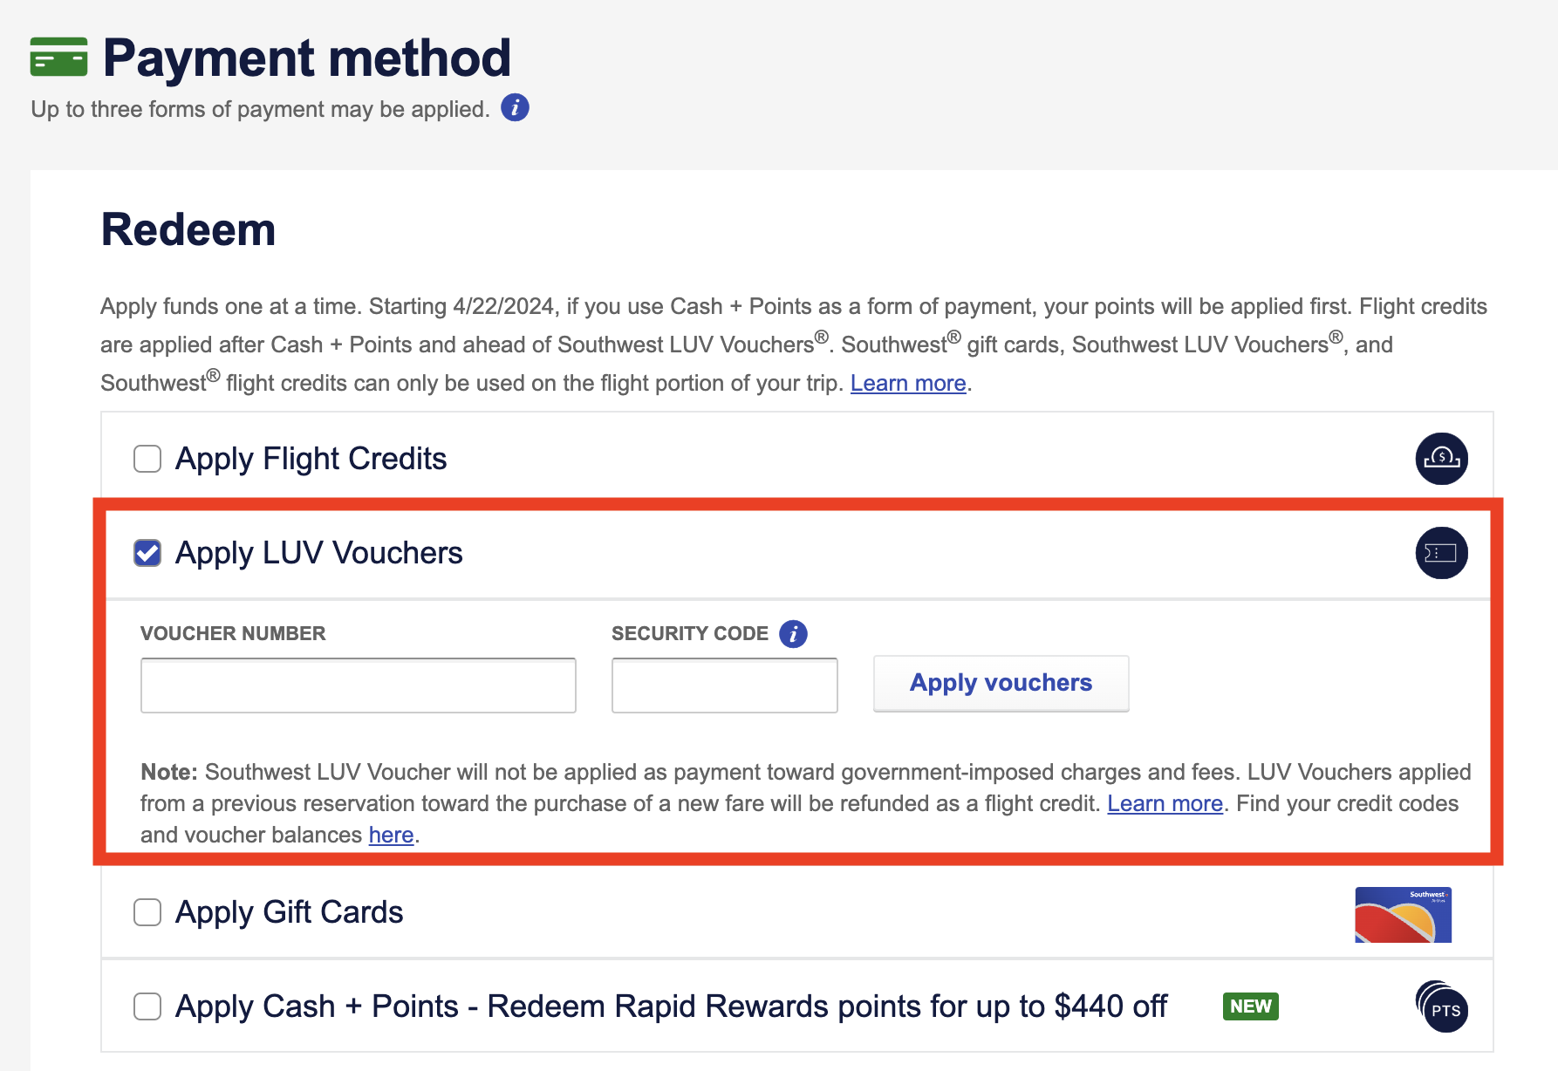Open the Security Code info icon
The height and width of the screenshot is (1071, 1558).
793,634
